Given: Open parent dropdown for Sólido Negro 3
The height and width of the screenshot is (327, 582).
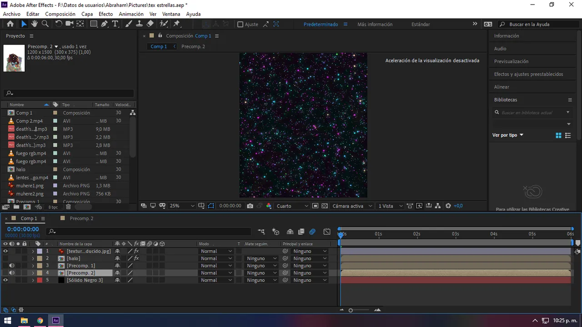Looking at the screenshot, I should pyautogui.click(x=309, y=280).
